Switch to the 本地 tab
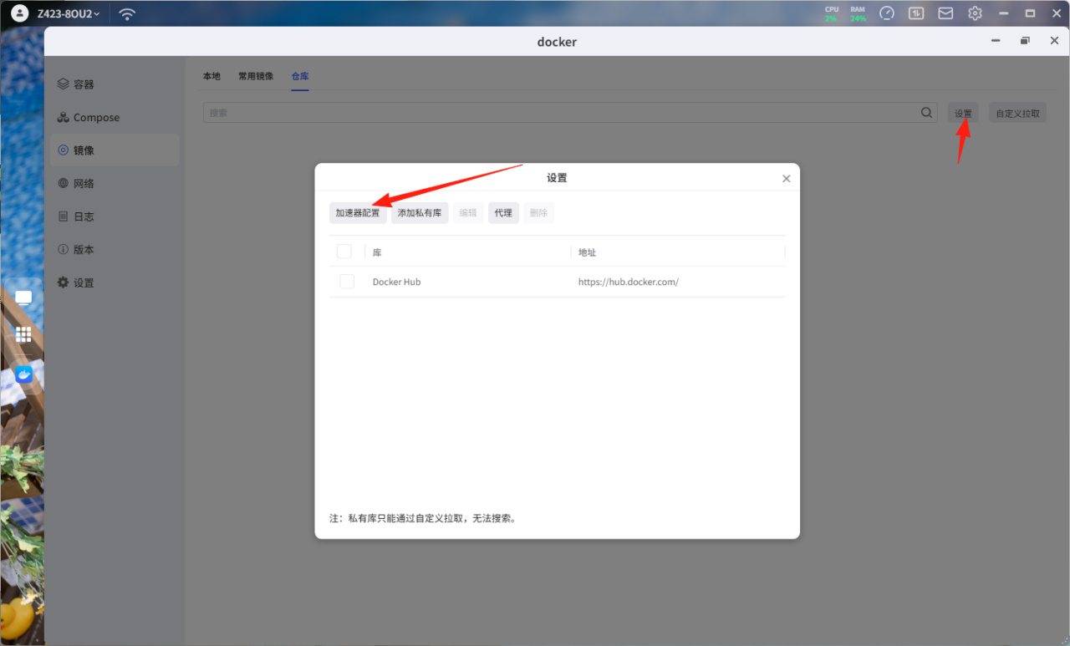This screenshot has width=1070, height=646. click(211, 76)
